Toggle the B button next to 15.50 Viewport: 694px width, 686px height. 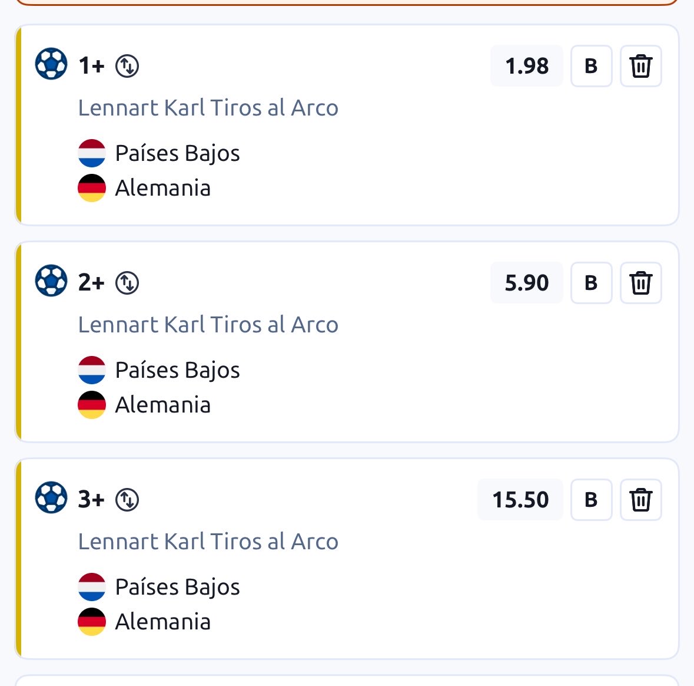[x=592, y=499]
